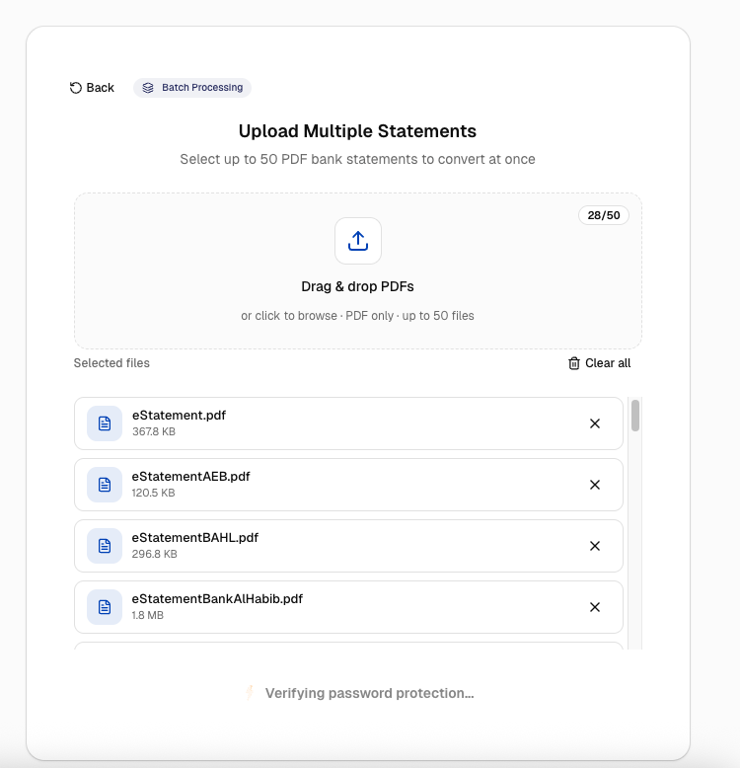Clear all selected files
This screenshot has width=740, height=768.
(600, 363)
